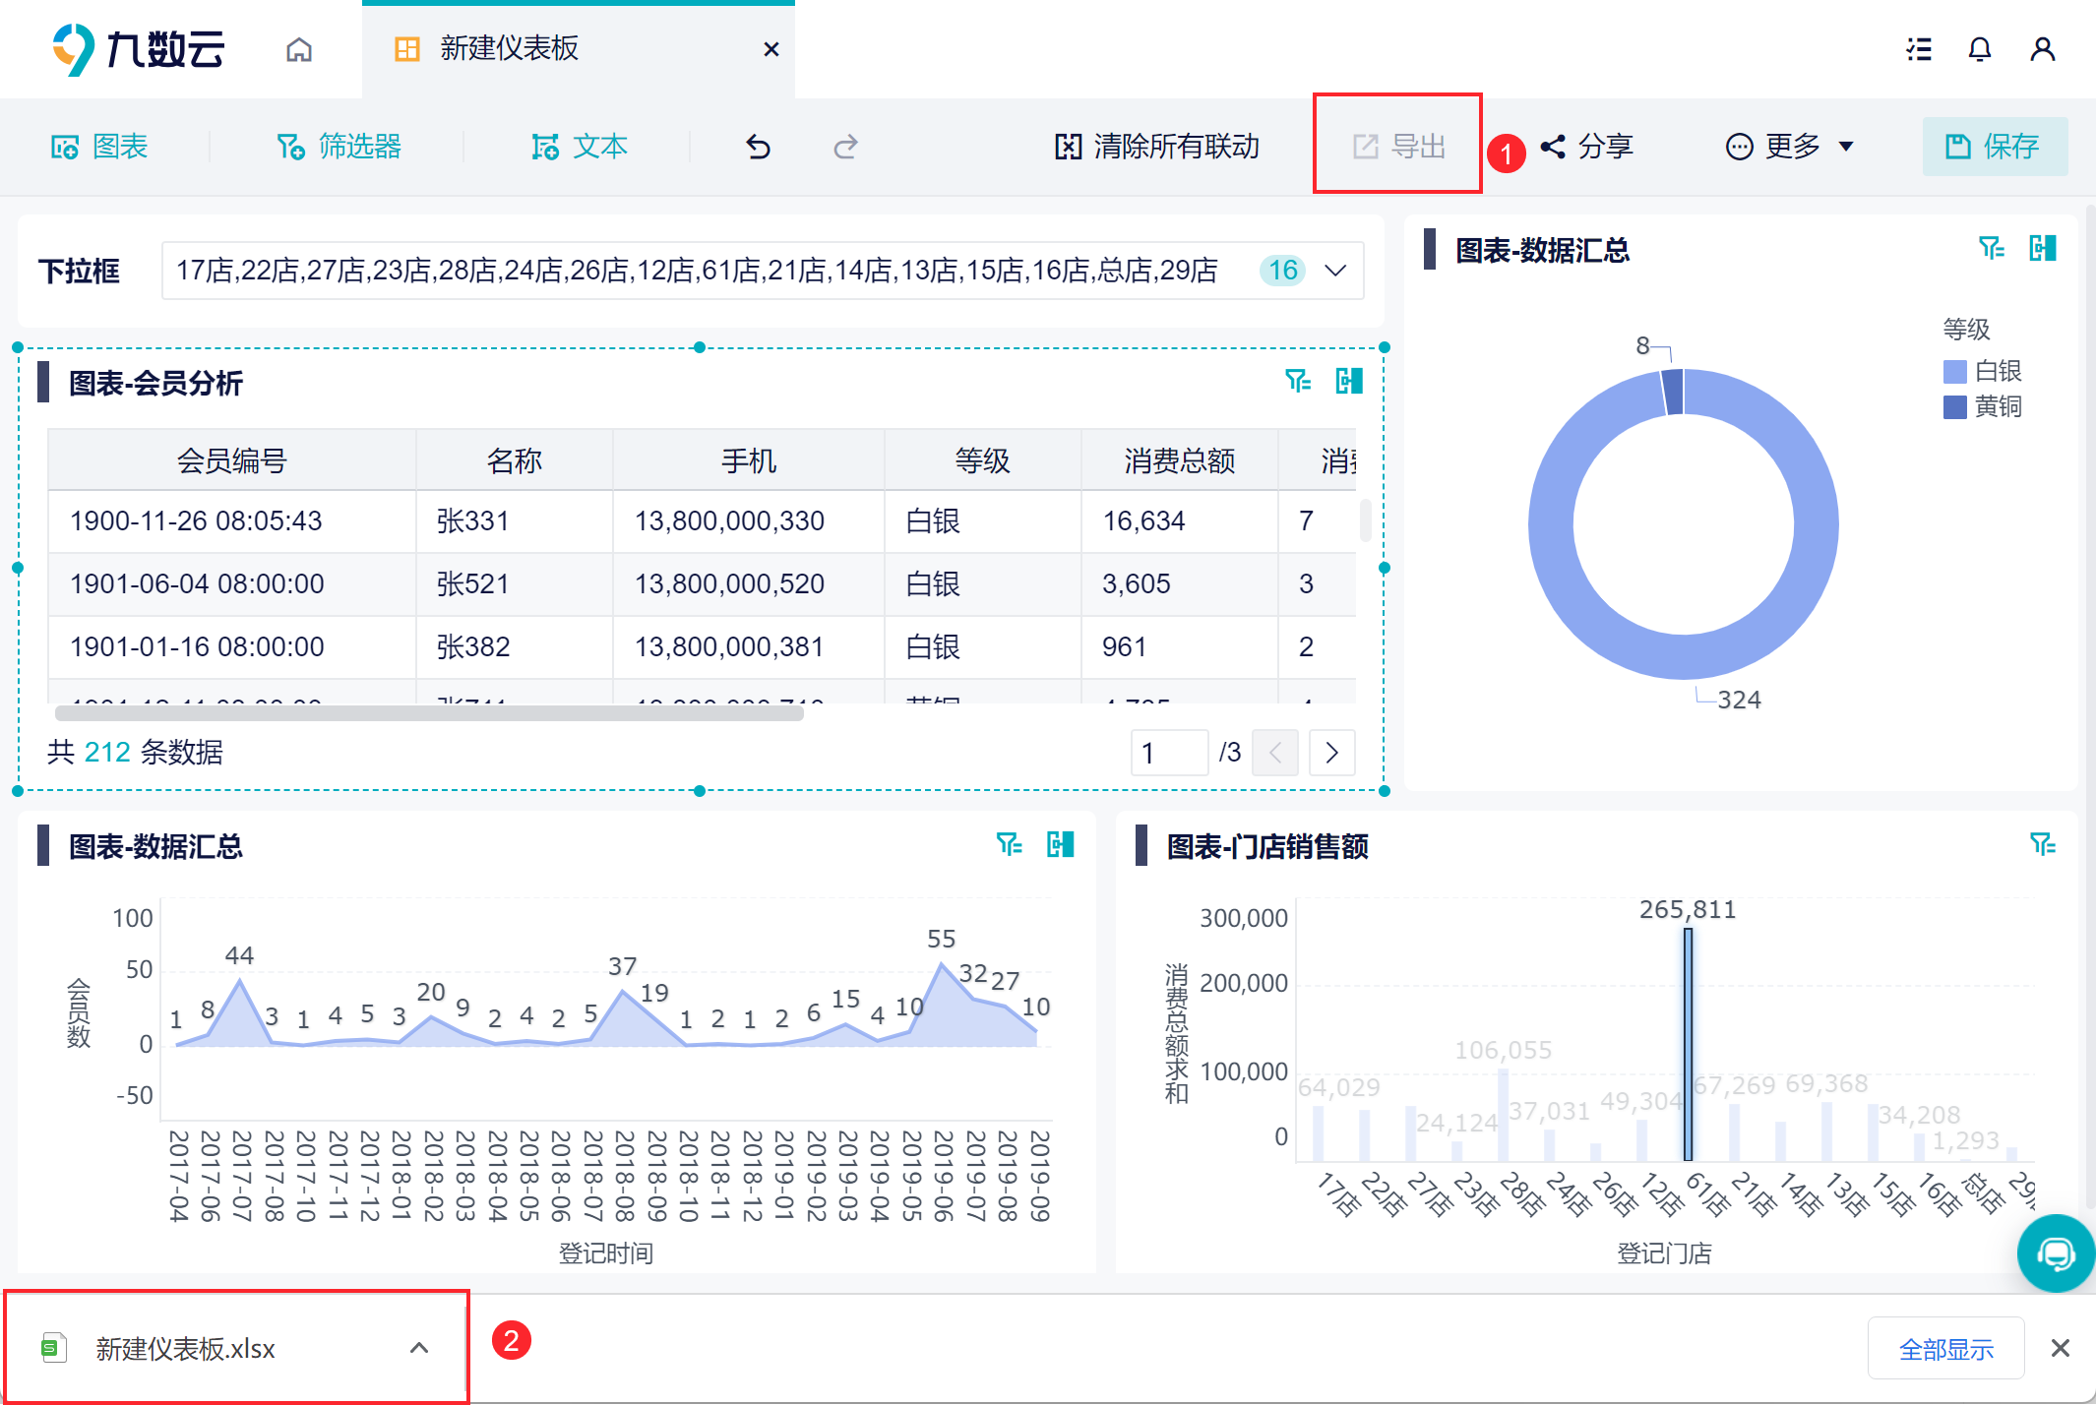Click the 保存 button

click(1995, 147)
